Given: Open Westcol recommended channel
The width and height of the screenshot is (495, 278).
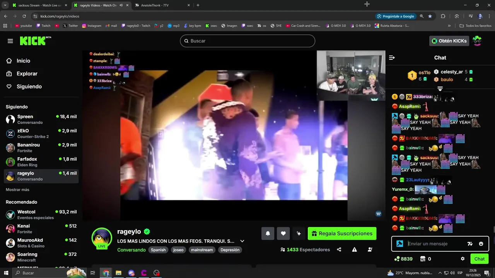Looking at the screenshot, I should pyautogui.click(x=41, y=215).
